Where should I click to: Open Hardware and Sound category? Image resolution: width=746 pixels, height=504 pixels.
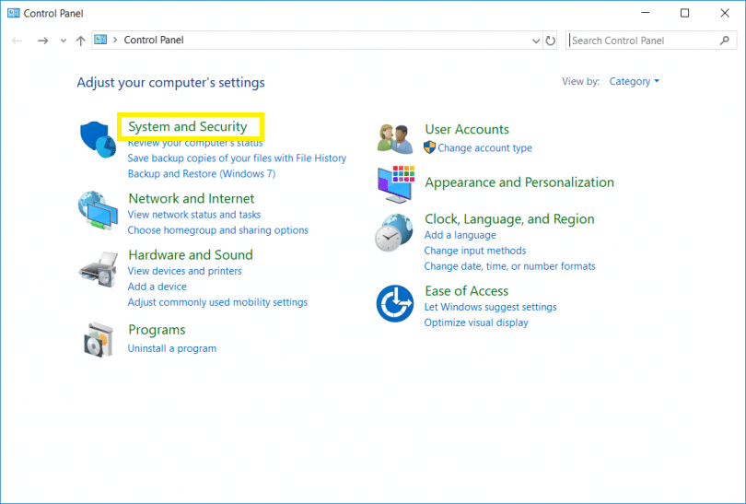pos(191,254)
